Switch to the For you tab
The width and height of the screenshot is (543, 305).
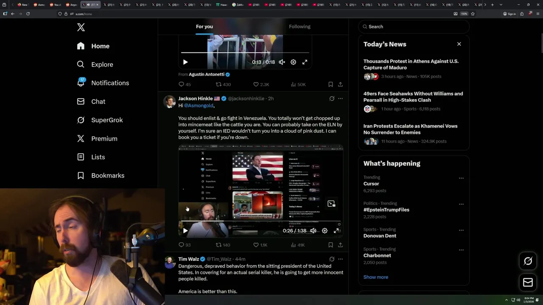pos(204,27)
